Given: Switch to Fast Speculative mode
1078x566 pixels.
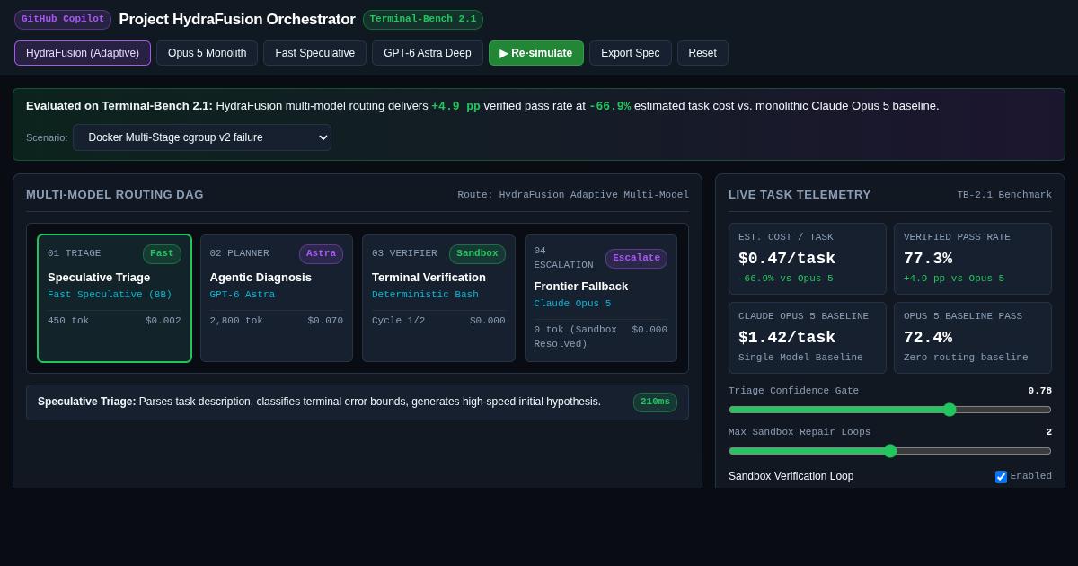Looking at the screenshot, I should coord(314,53).
